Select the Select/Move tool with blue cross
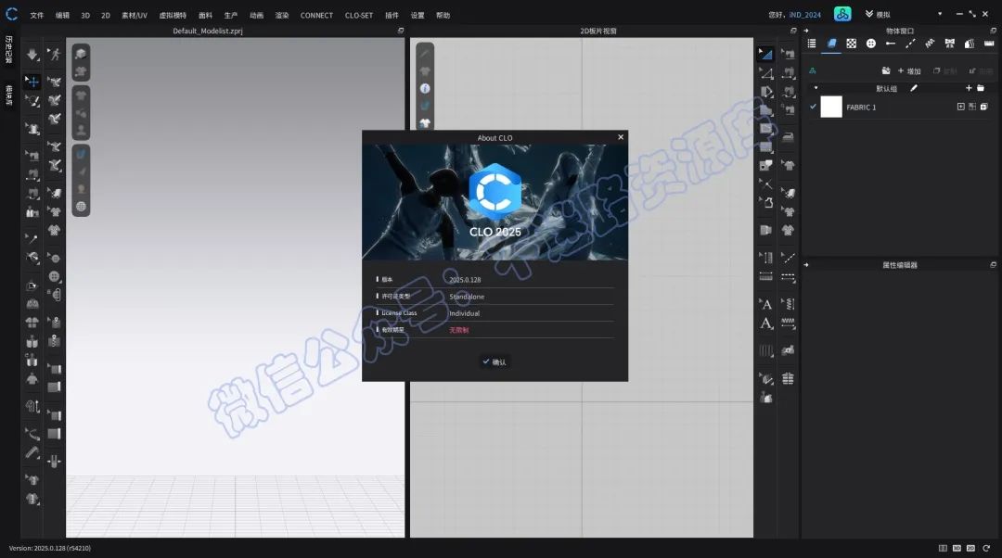Viewport: 1002px width, 558px height. 32,82
